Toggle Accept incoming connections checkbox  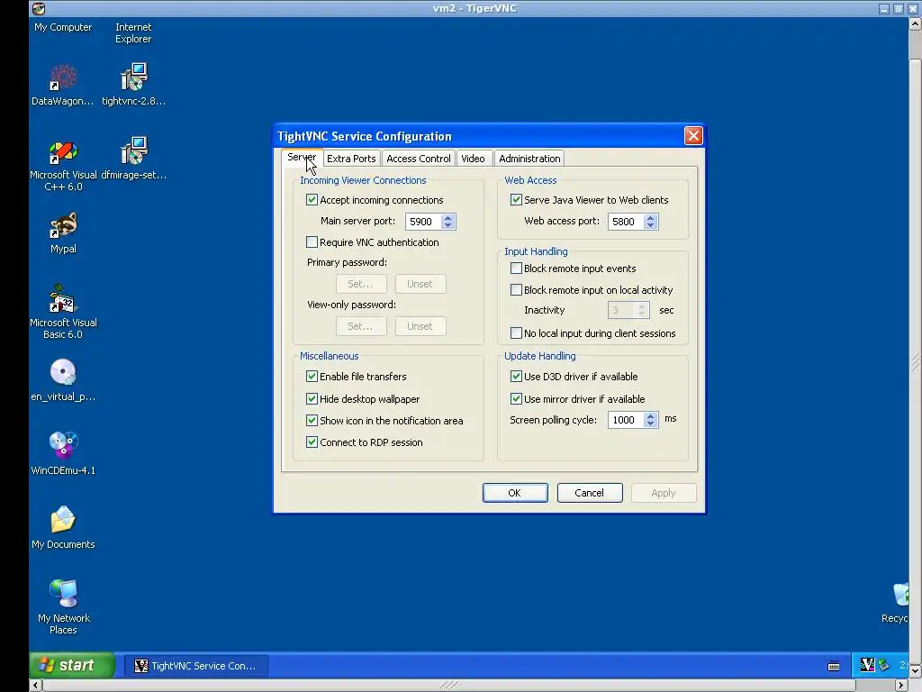(x=312, y=200)
